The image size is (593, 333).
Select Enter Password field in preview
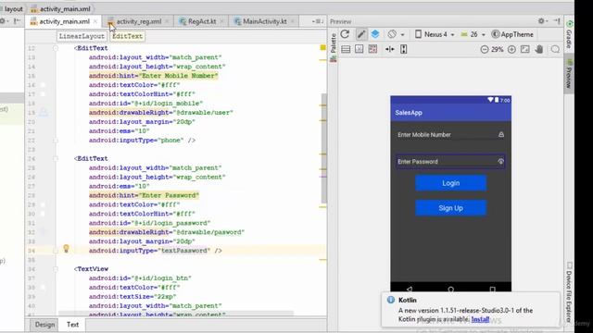[451, 162]
